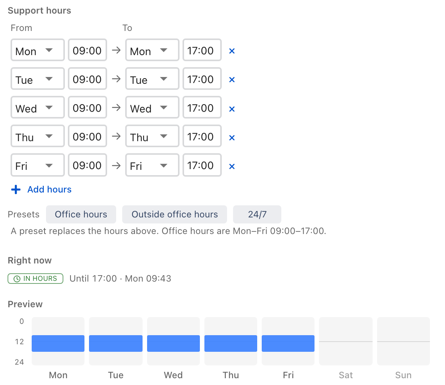Apply the 24/7 preset

(x=257, y=214)
